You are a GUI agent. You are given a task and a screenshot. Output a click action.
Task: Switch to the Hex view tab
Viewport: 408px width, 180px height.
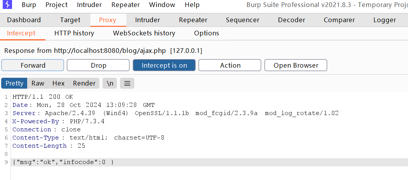click(x=59, y=83)
